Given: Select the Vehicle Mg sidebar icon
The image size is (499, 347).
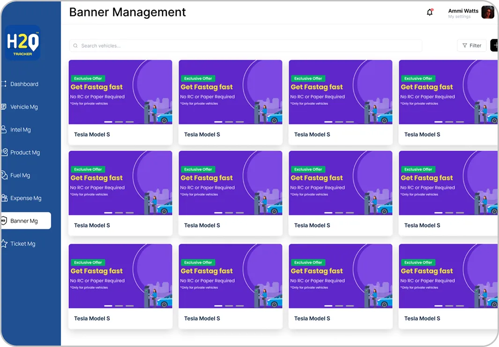Looking at the screenshot, I should (4, 107).
